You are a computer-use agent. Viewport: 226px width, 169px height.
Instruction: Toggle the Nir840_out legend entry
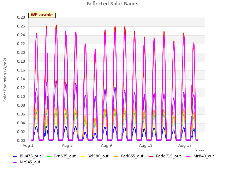tap(200, 156)
